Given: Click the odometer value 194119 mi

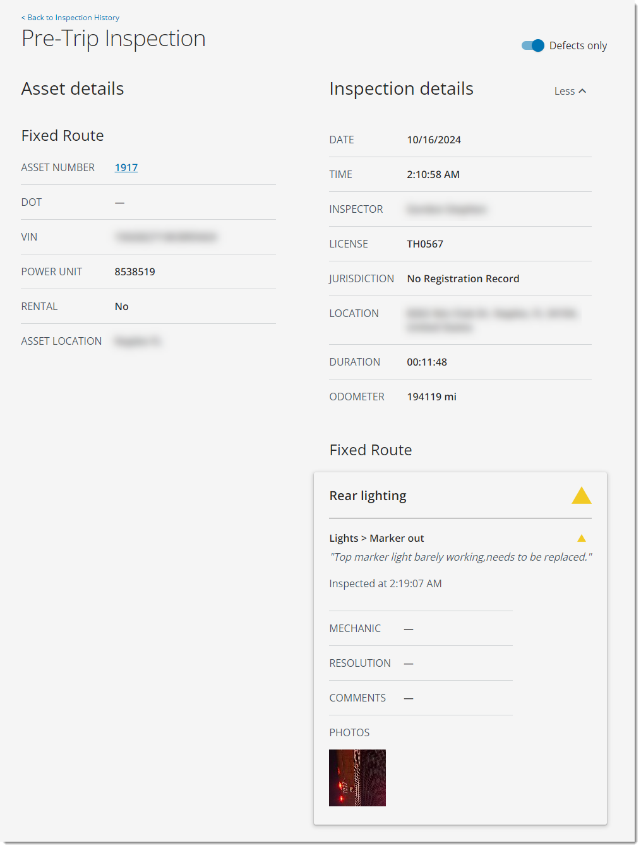Looking at the screenshot, I should [431, 397].
